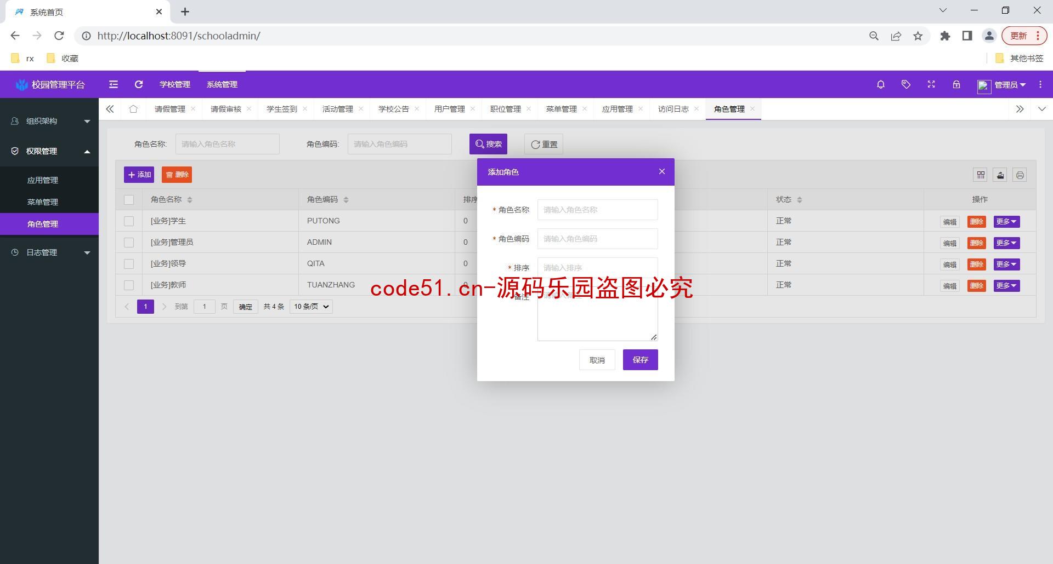Edit the [业务]学生 role
This screenshot has width=1053, height=564.
tap(950, 222)
